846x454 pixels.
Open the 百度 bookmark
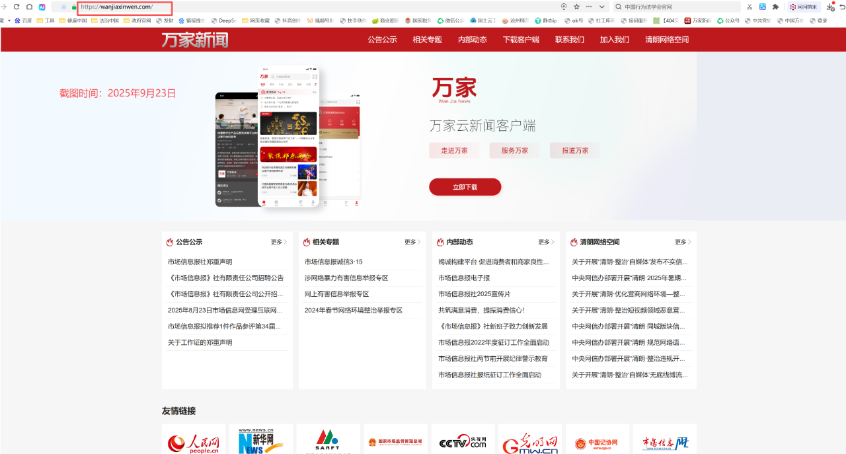pos(23,20)
